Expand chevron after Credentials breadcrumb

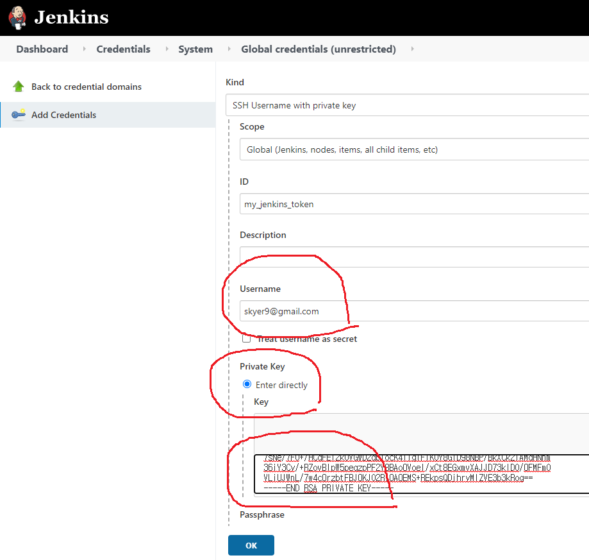tap(167, 49)
